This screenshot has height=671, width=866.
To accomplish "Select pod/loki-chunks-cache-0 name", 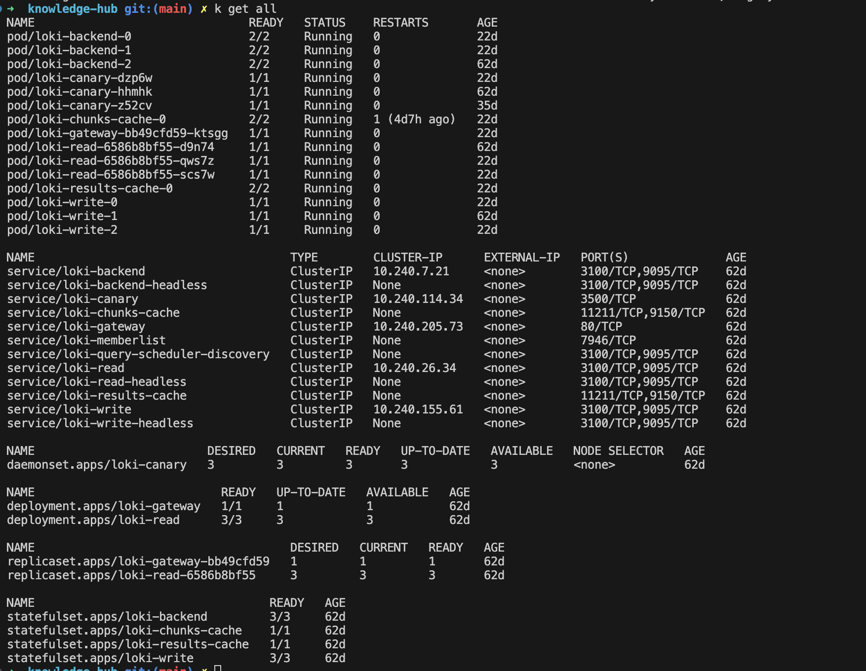I will (86, 119).
